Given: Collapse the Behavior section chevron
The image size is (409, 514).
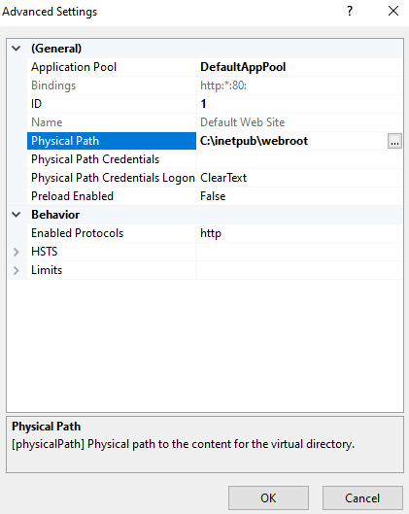Looking at the screenshot, I should pos(17,215).
